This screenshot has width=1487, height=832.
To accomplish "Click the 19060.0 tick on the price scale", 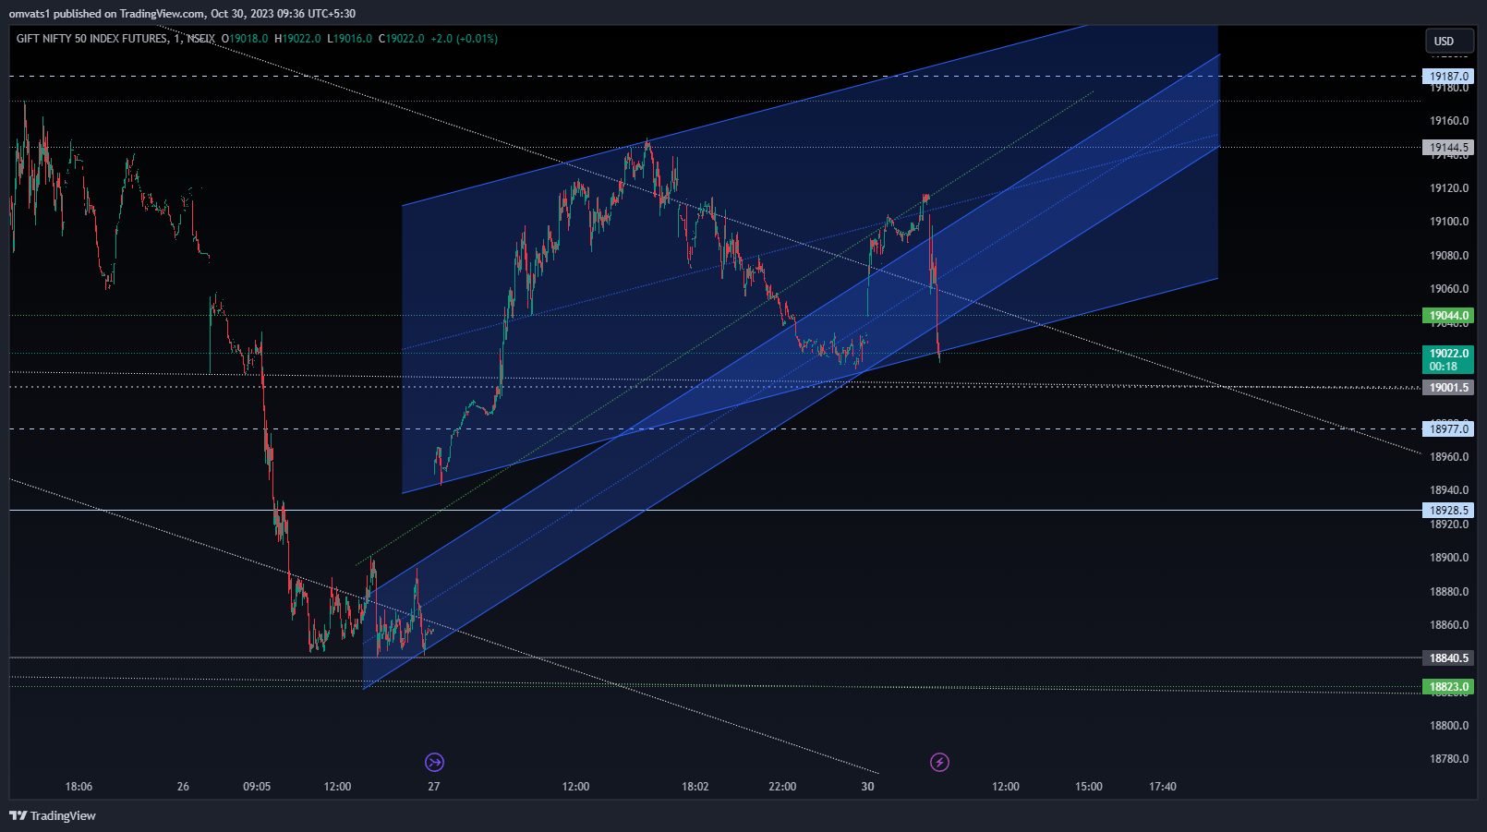I will click(1449, 289).
